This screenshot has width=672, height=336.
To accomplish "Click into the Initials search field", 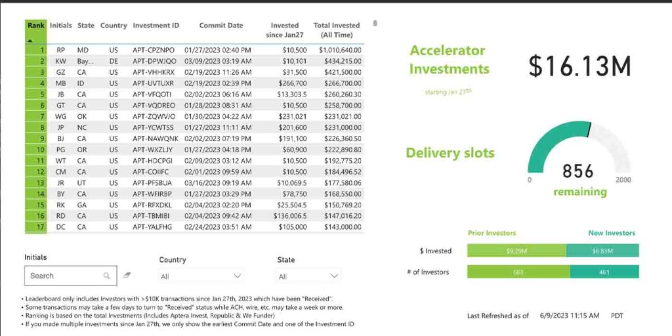I will point(64,276).
